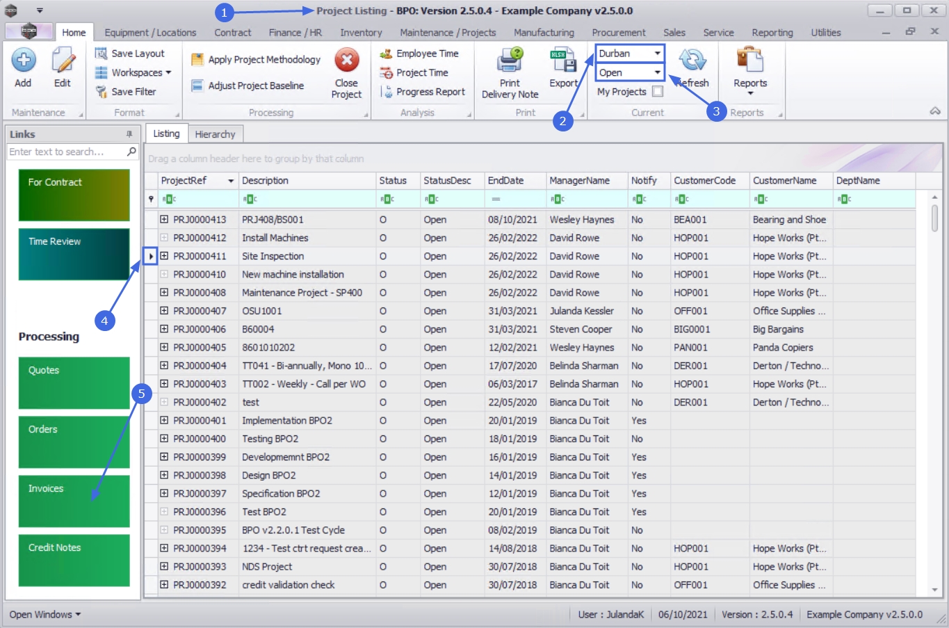The width and height of the screenshot is (949, 628).
Task: Pin the Links panel
Action: click(x=129, y=134)
